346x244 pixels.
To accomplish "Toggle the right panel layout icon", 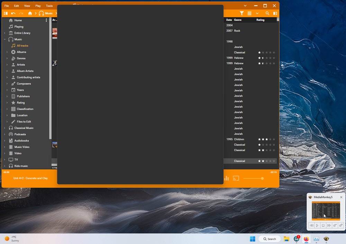I will pos(275,13).
